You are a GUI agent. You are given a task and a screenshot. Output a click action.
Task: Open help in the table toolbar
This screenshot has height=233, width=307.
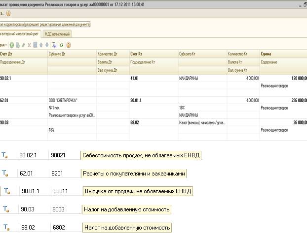coord(68,45)
